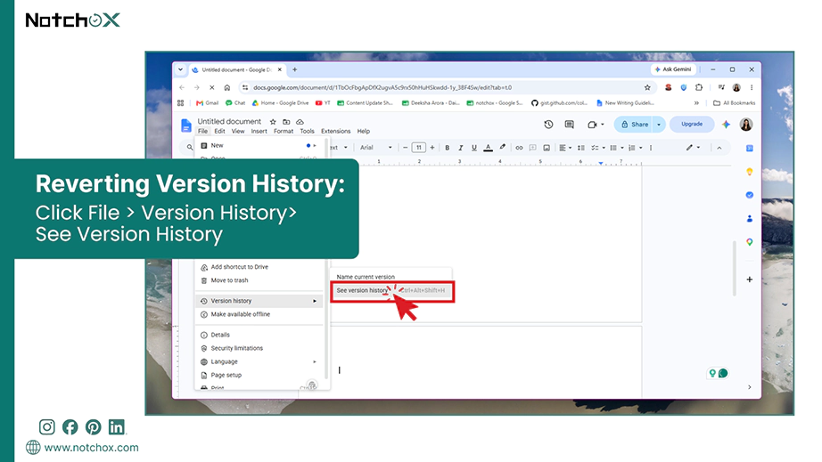
Task: Open the highlight color pen tool
Action: (502, 148)
